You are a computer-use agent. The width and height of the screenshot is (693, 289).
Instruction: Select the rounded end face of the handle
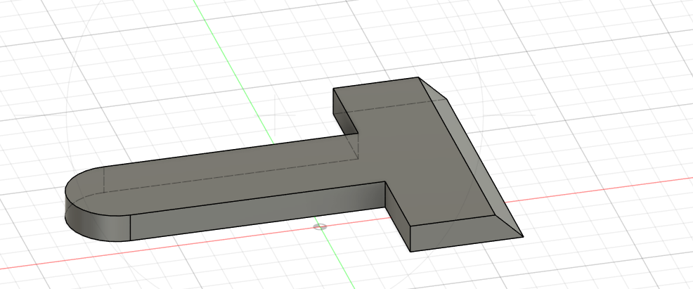coord(95,221)
